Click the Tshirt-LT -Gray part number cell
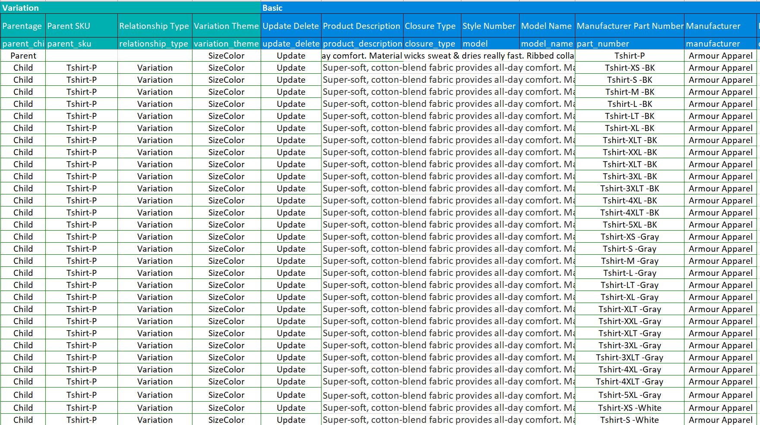Viewport: 760px width, 425px height. 630,285
